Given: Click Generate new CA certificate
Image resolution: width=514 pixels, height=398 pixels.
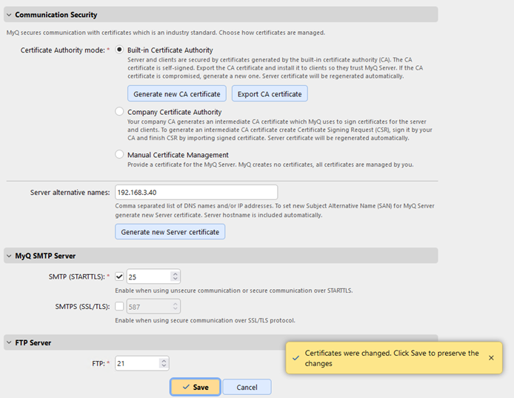Looking at the screenshot, I should pyautogui.click(x=176, y=94).
